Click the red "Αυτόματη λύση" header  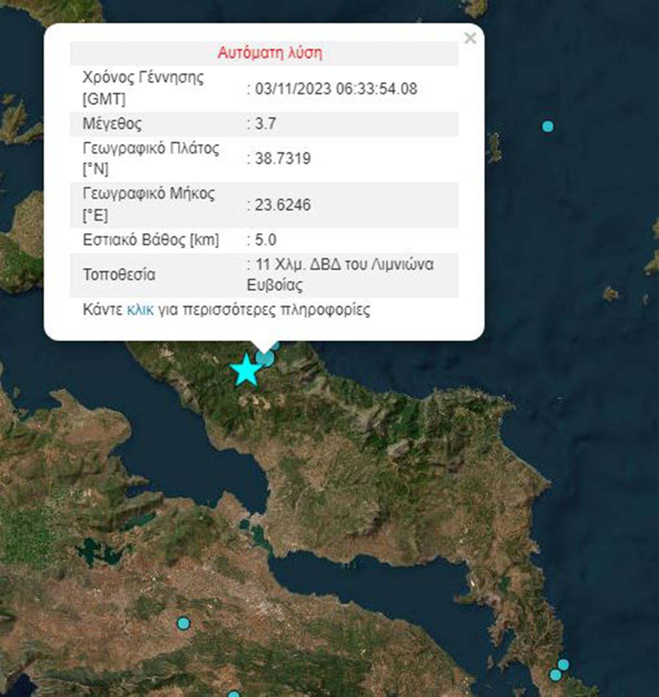point(270,53)
